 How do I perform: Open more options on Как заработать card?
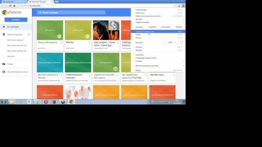146,75
